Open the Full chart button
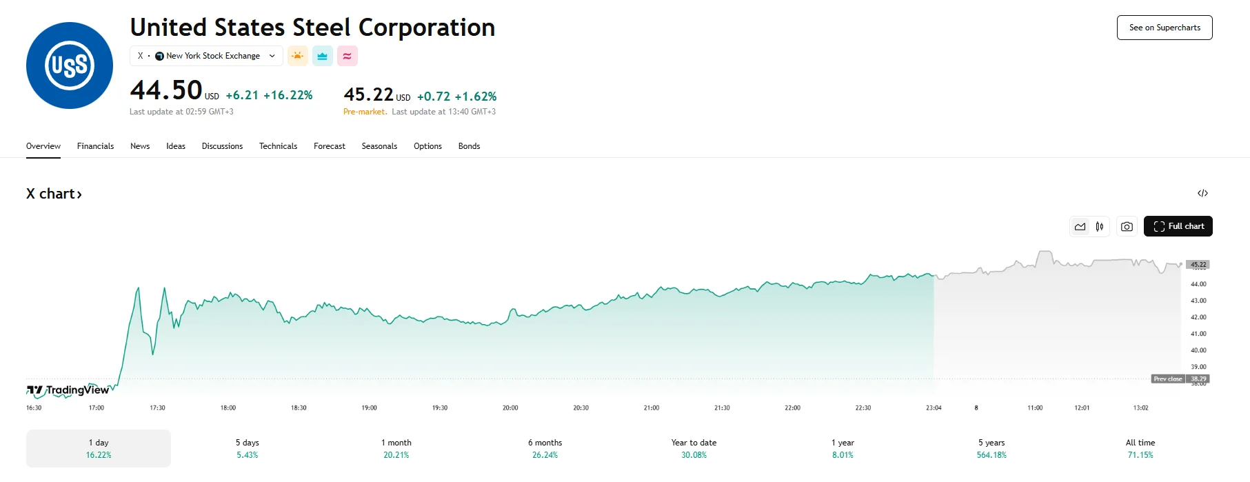This screenshot has width=1250, height=482. [x=1178, y=226]
